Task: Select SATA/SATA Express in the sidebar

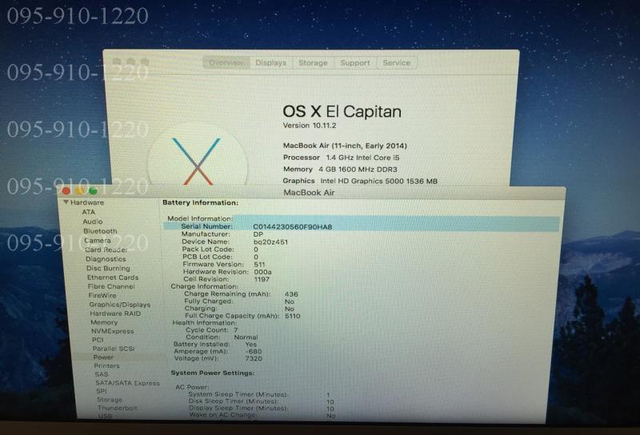Action: coord(127,383)
